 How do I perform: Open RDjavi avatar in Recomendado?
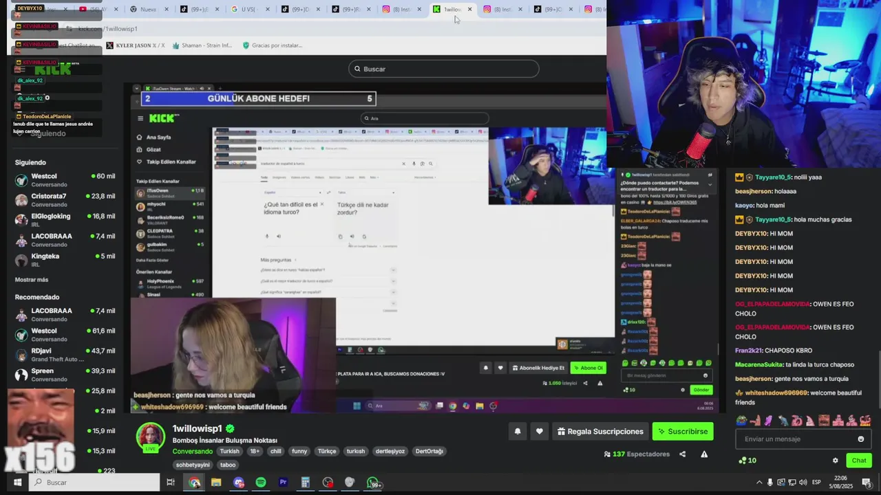(x=21, y=355)
